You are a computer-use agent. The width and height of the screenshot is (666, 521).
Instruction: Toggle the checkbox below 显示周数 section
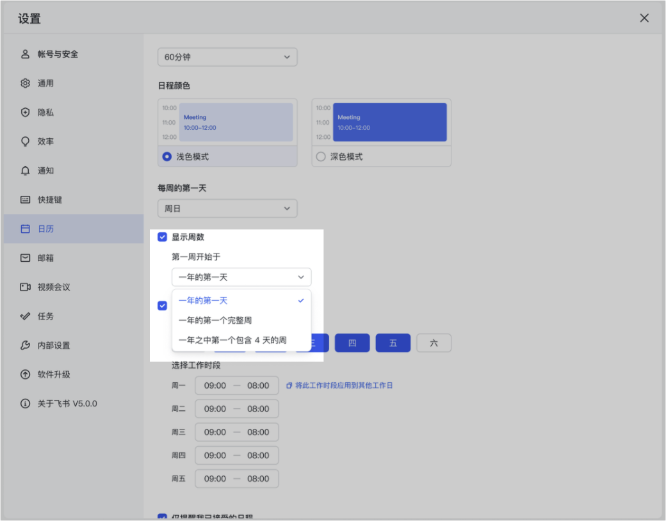pyautogui.click(x=162, y=306)
